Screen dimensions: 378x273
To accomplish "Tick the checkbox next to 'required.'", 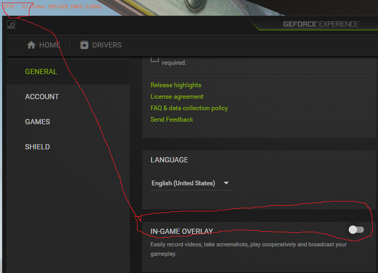I will click(155, 59).
